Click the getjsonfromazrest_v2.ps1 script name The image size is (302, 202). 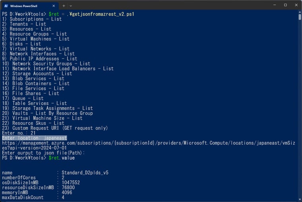(102, 14)
